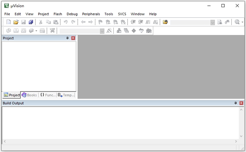Open the batch build dropdown arrow
Image resolution: width=246 pixels, height=152 pixels.
tap(36, 31)
